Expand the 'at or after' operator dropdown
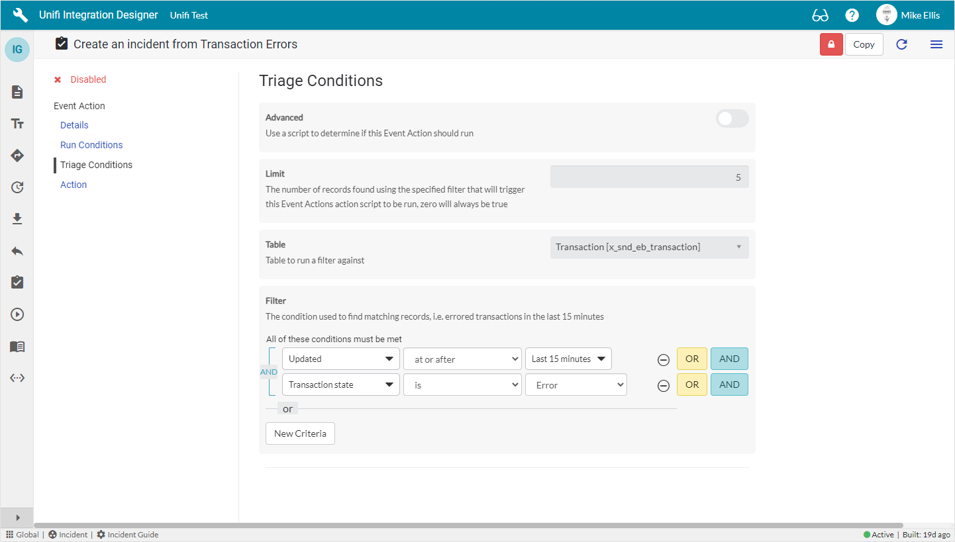 (462, 359)
